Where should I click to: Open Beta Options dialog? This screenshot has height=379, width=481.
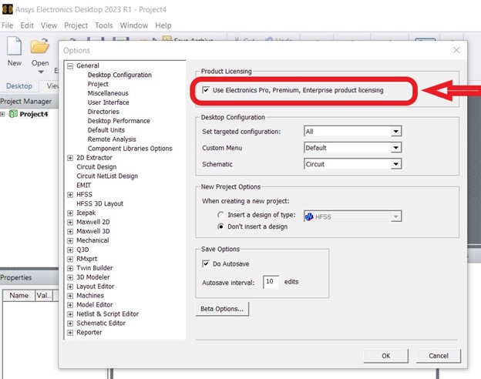[222, 309]
